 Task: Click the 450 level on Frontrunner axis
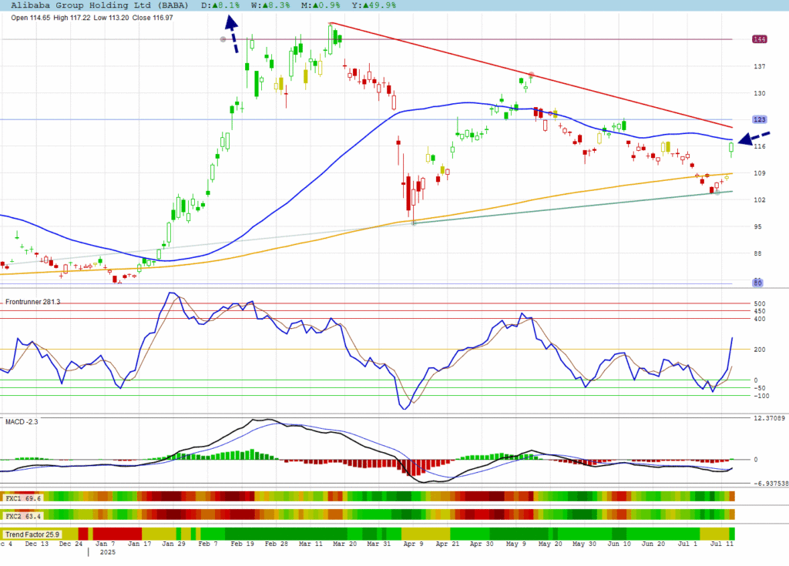coord(759,311)
